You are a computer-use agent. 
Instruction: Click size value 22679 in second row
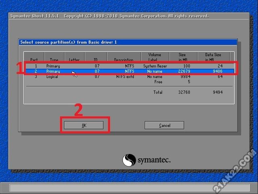click(184, 71)
